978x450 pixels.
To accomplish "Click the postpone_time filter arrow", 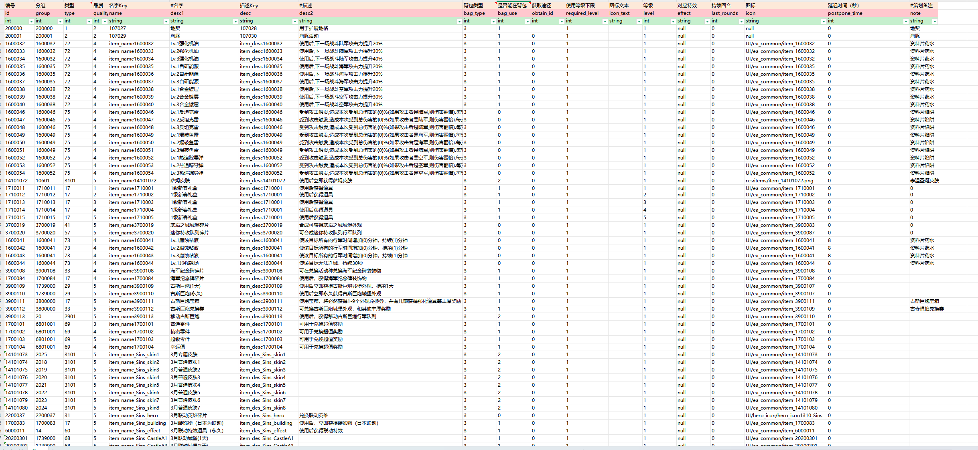I will [906, 21].
